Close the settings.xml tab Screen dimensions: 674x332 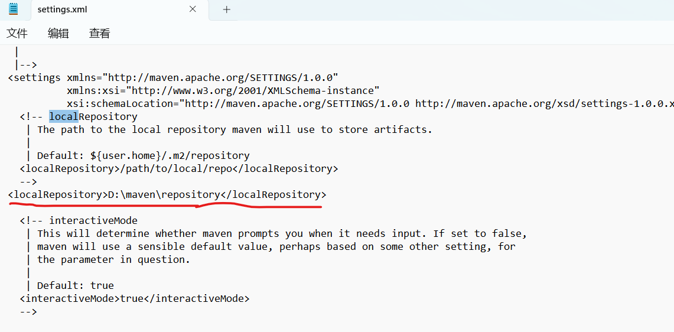coord(193,9)
